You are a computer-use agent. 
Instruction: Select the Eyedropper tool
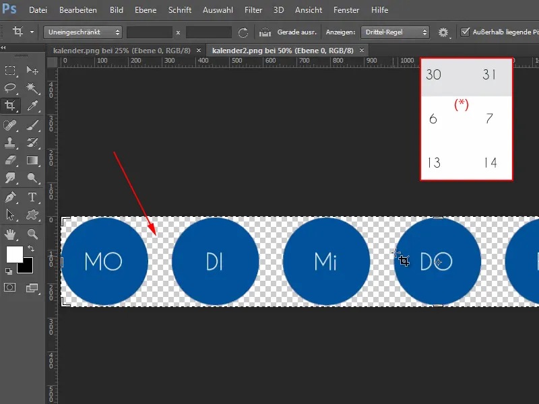point(32,106)
